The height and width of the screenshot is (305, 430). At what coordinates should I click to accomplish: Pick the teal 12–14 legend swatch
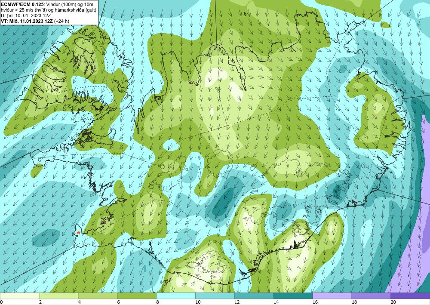254,296
